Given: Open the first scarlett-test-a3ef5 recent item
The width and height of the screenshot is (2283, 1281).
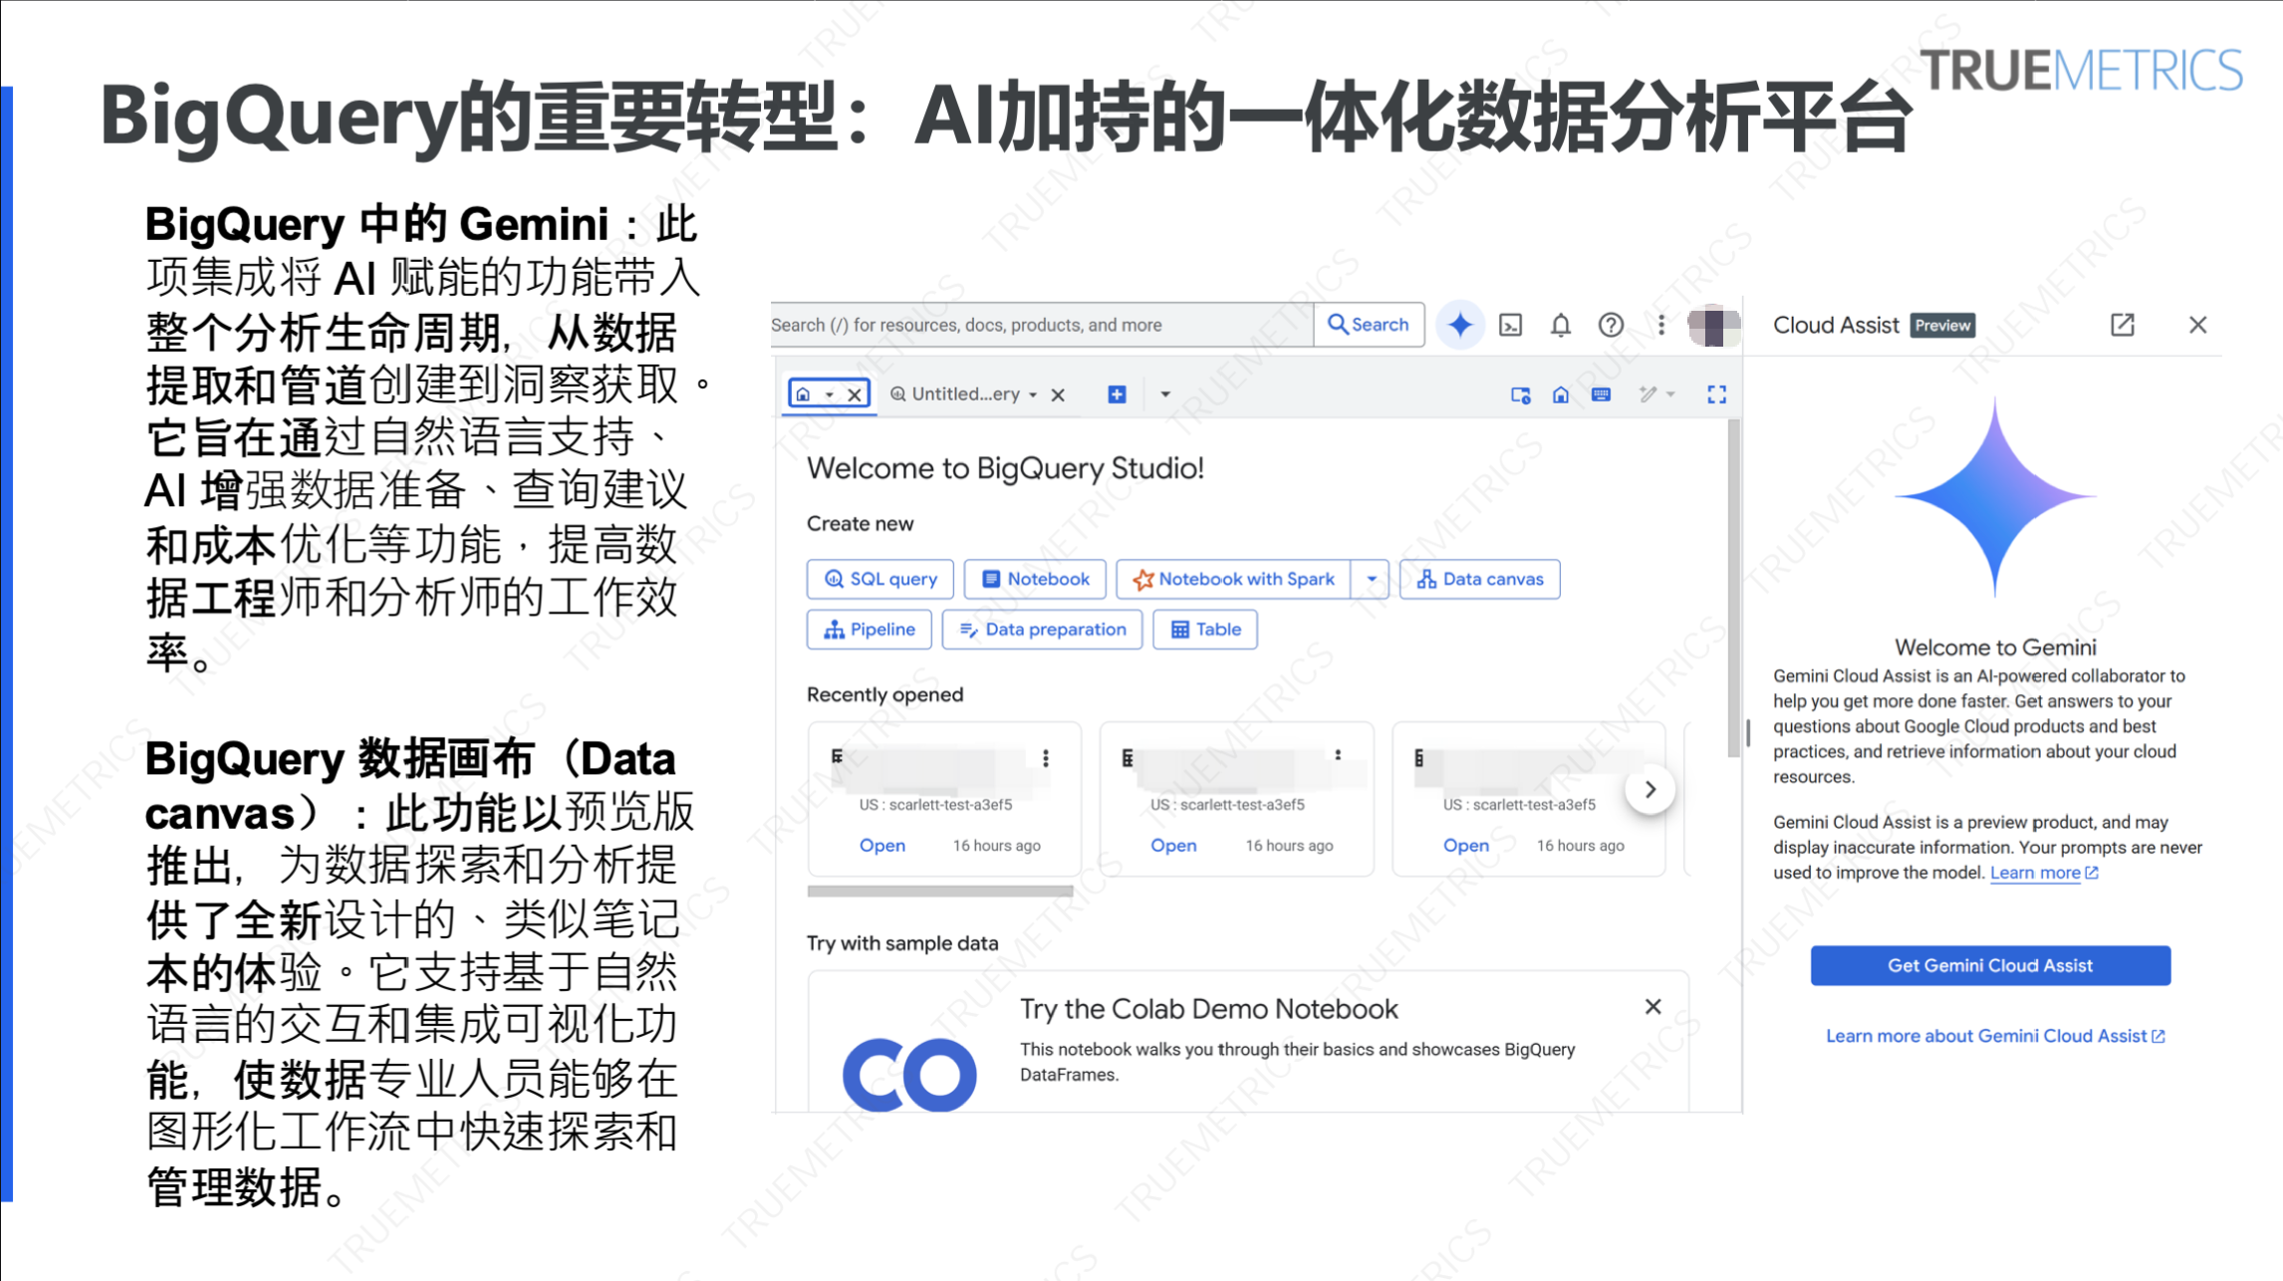Looking at the screenshot, I should point(883,845).
